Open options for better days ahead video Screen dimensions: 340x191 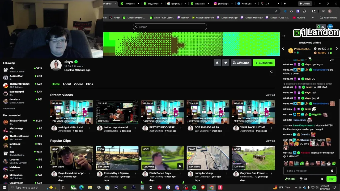click(135, 128)
